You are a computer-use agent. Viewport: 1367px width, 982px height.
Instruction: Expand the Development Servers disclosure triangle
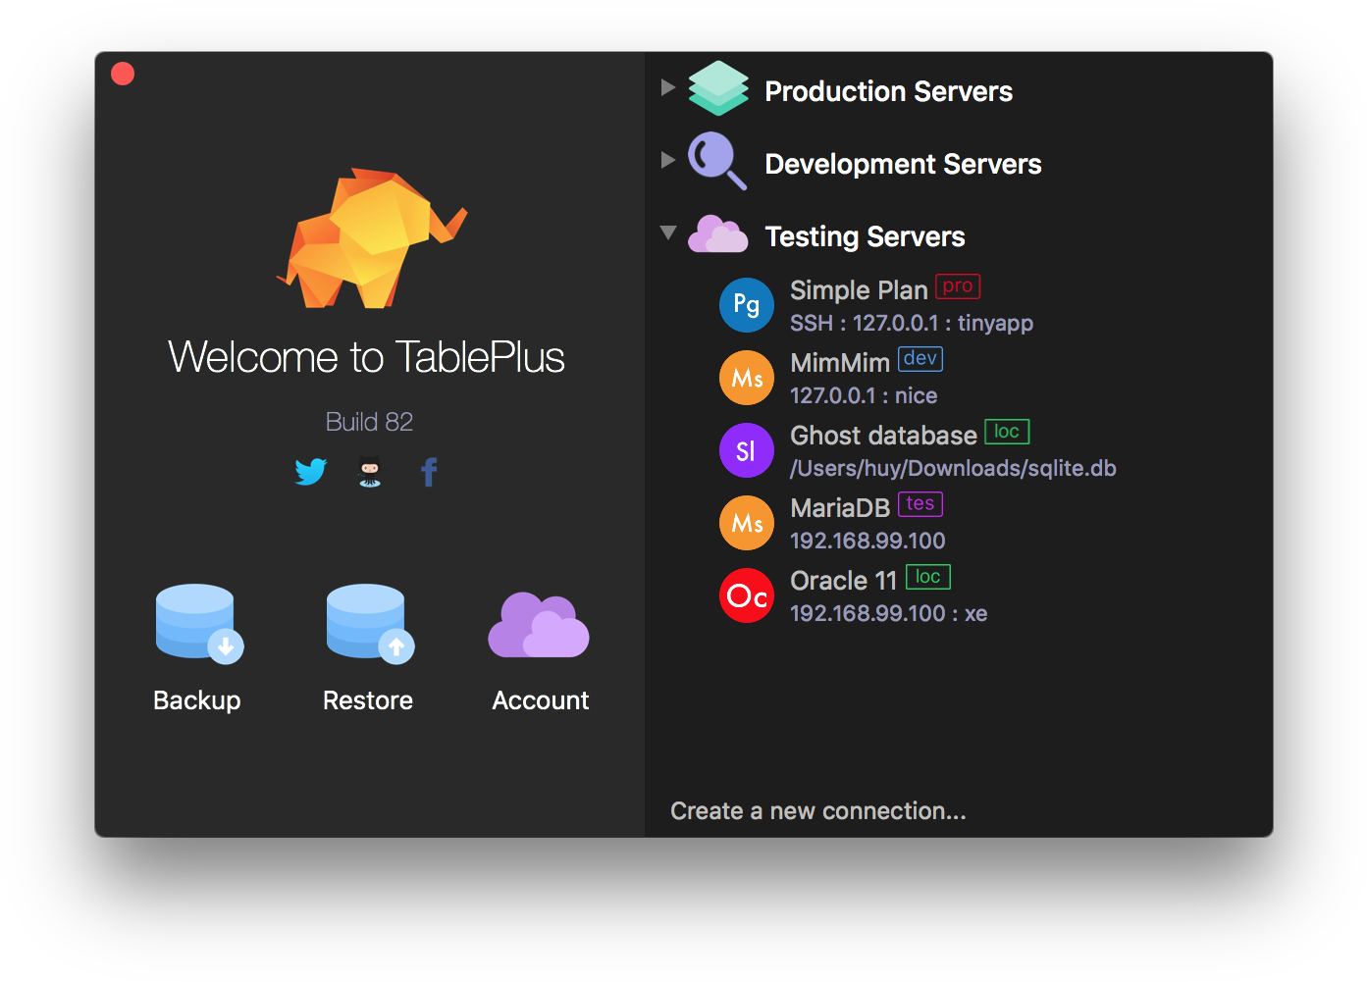668,160
